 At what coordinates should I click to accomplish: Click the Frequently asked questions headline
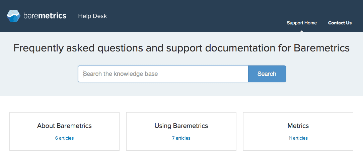[181, 48]
